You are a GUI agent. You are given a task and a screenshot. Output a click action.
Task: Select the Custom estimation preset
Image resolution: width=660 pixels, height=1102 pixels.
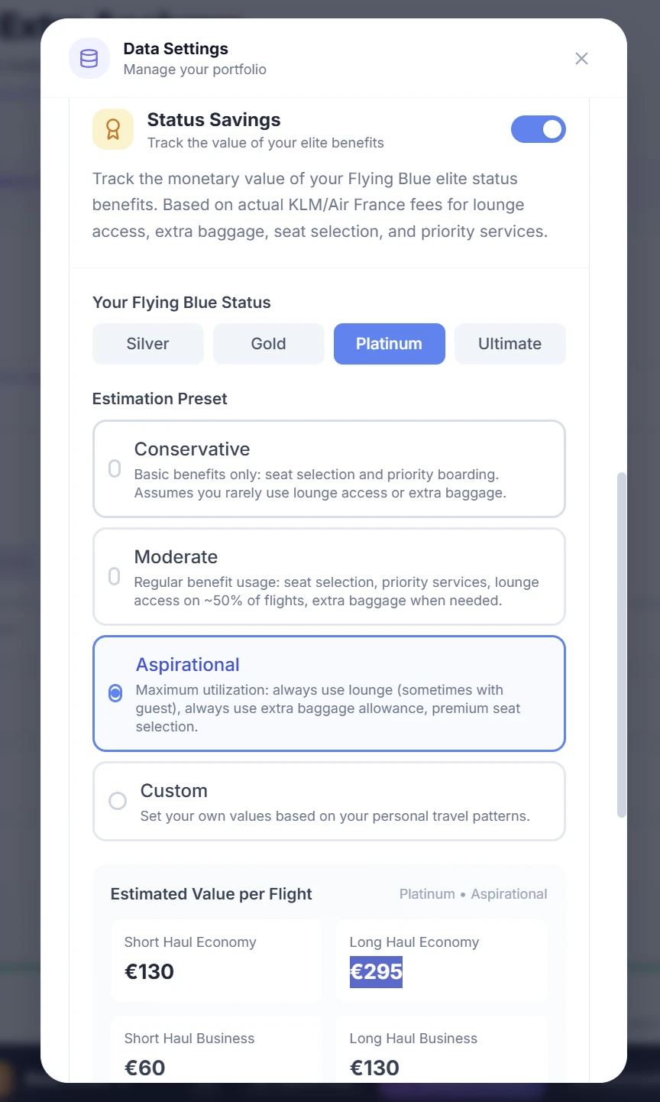tap(328, 801)
